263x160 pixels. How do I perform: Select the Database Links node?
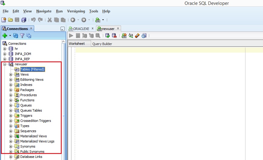pos(31,157)
